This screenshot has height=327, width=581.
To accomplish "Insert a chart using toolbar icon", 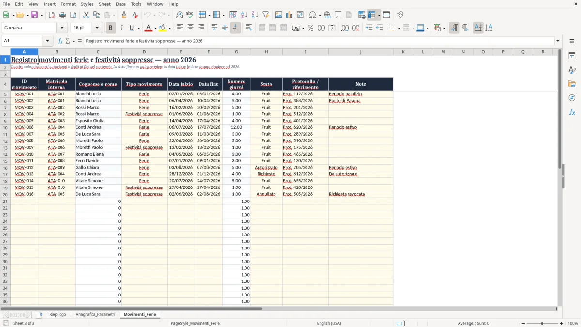I will point(290,15).
